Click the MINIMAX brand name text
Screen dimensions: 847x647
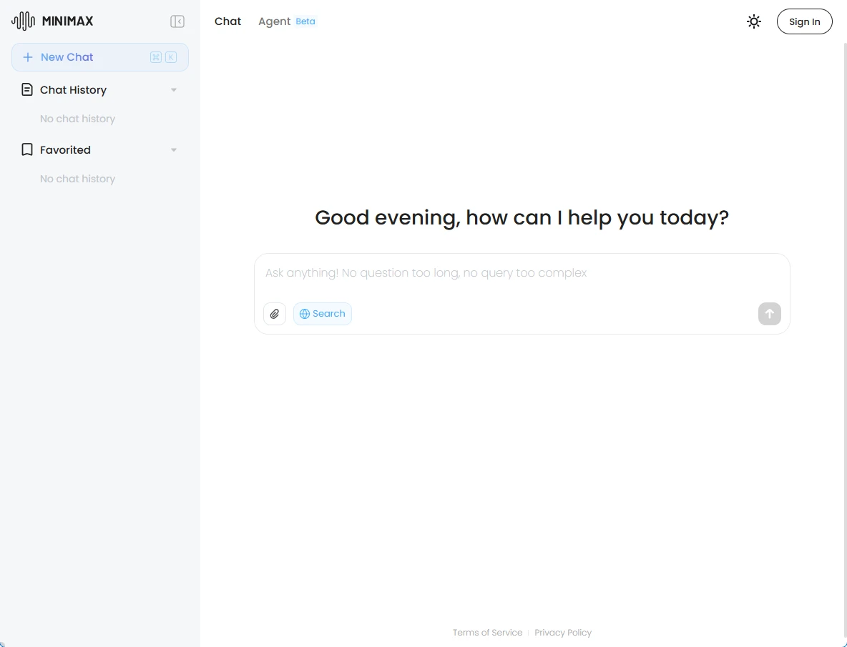click(67, 21)
